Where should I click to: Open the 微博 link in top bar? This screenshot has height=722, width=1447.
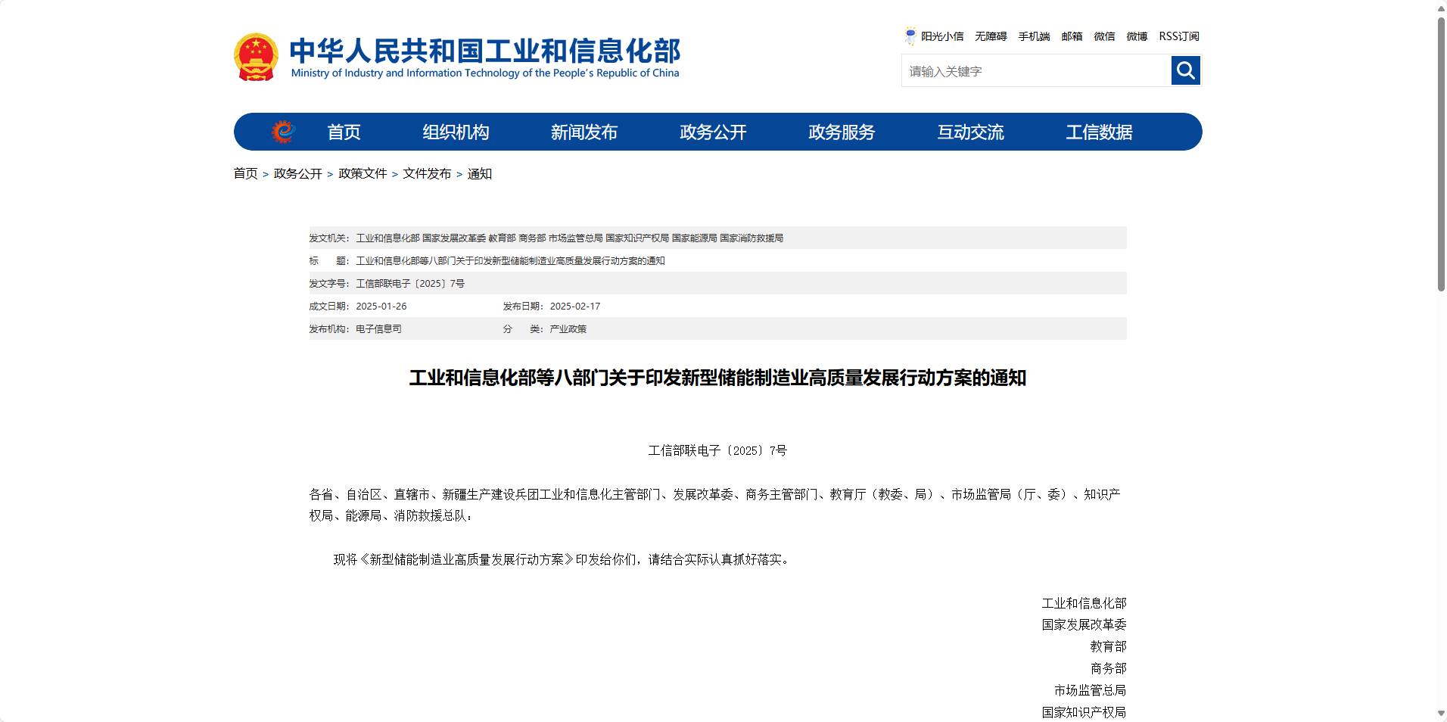point(1136,36)
